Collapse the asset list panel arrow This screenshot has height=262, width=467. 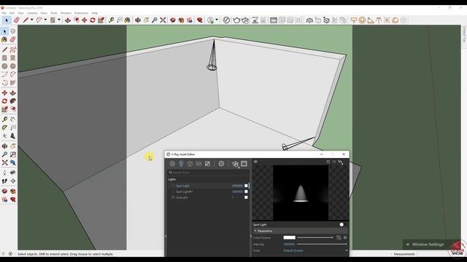pos(166,236)
